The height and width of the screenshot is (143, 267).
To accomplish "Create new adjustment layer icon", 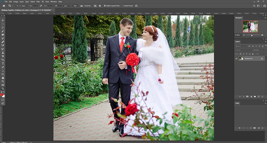I will coord(251,97).
